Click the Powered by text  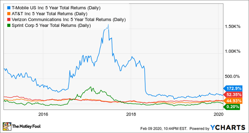tap(199, 128)
